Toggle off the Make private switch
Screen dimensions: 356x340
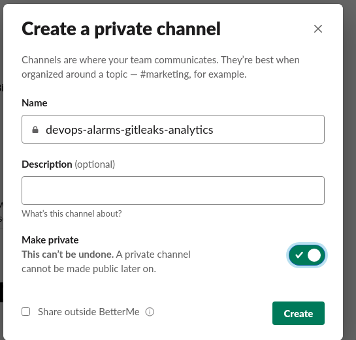[306, 255]
